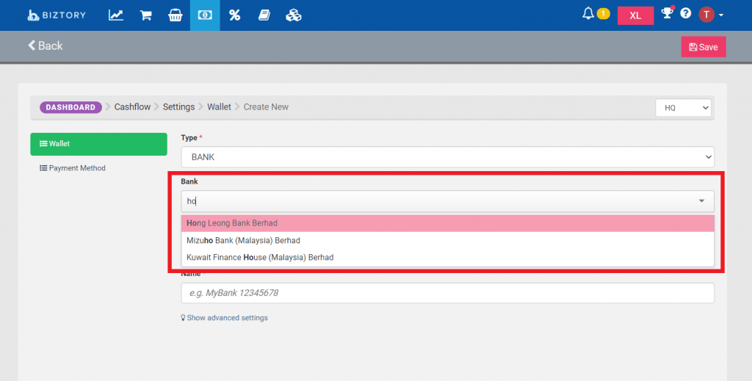This screenshot has height=381, width=752.
Task: Toggle the Bank dropdown arrow
Action: coord(701,201)
